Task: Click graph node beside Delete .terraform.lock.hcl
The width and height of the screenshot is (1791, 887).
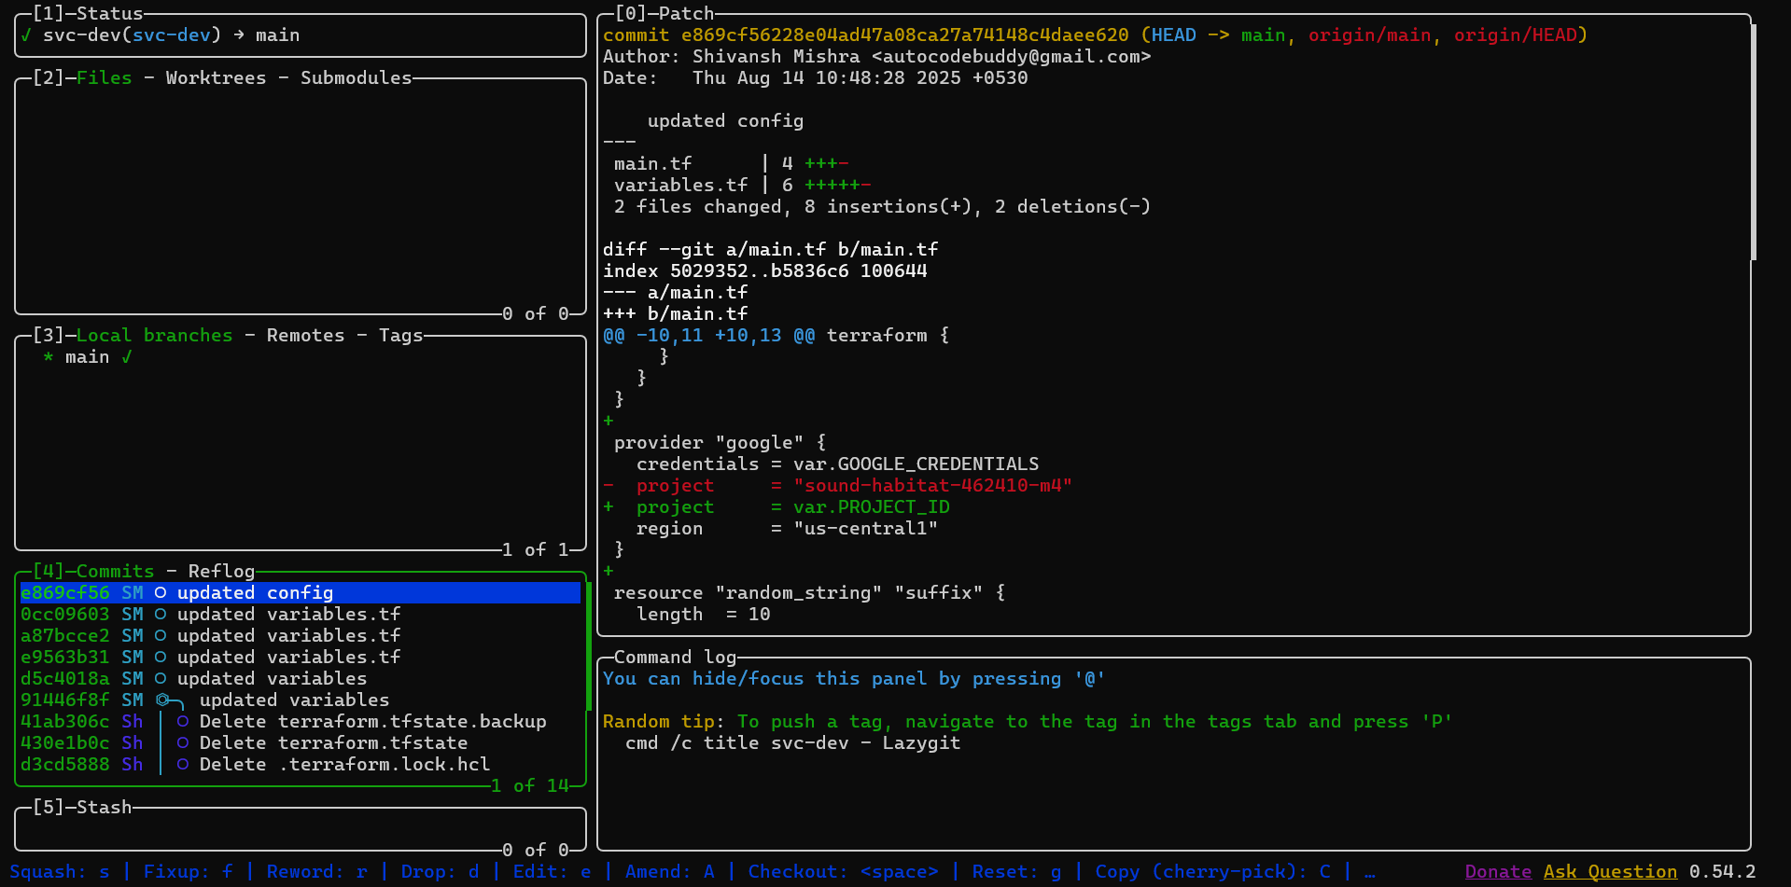Action: click(x=183, y=765)
